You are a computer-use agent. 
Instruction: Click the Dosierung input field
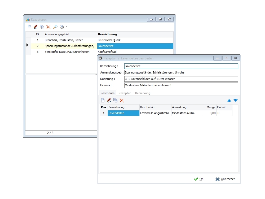click(x=181, y=79)
